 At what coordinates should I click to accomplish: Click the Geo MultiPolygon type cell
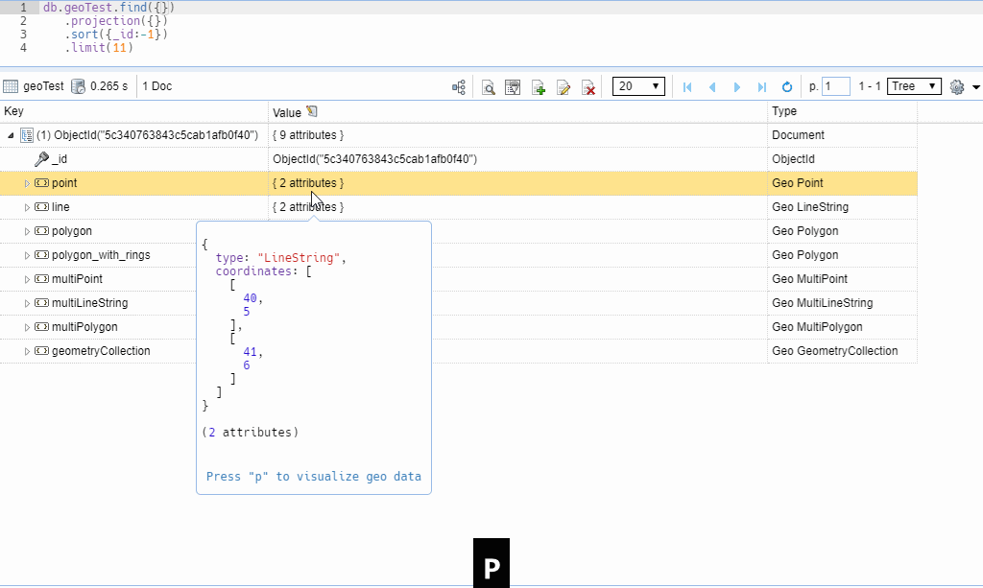click(817, 327)
